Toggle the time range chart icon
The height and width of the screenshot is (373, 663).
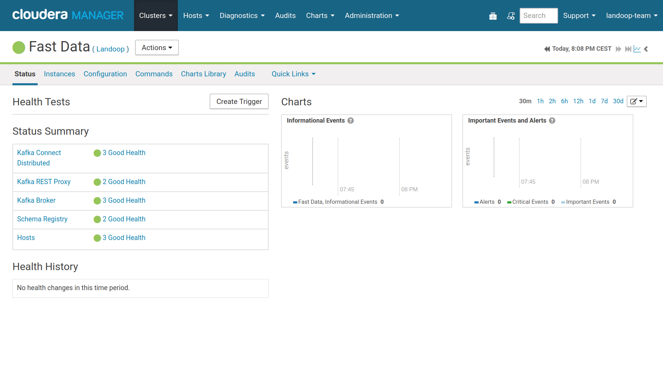637,49
